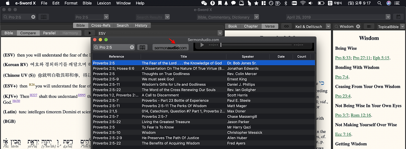Click the star icon in menu bar
The image size is (406, 149).
pos(256,3)
